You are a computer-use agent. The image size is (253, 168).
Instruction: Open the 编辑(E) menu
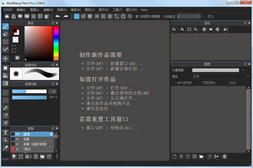point(22,10)
